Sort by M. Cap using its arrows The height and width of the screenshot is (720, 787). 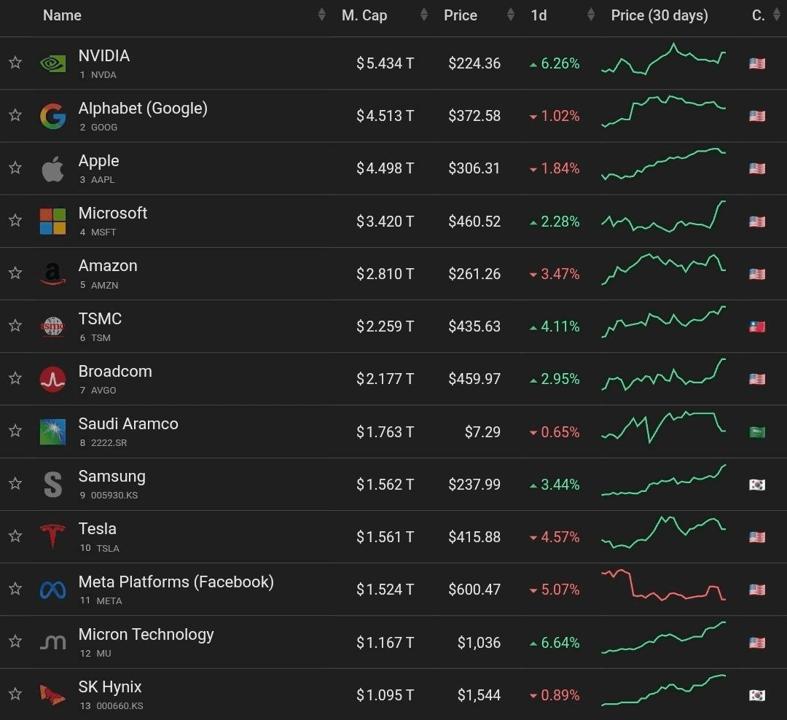[424, 15]
